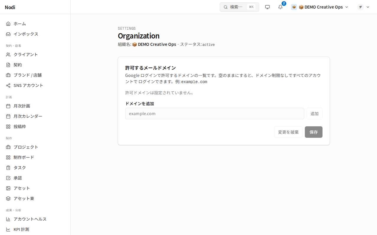Open クライアント in the sidebar
Screen dimensions: 377x235
click(x=35, y=55)
